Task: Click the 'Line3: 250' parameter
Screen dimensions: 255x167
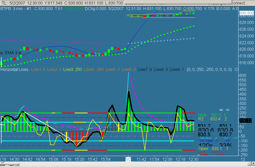Action: [73, 70]
